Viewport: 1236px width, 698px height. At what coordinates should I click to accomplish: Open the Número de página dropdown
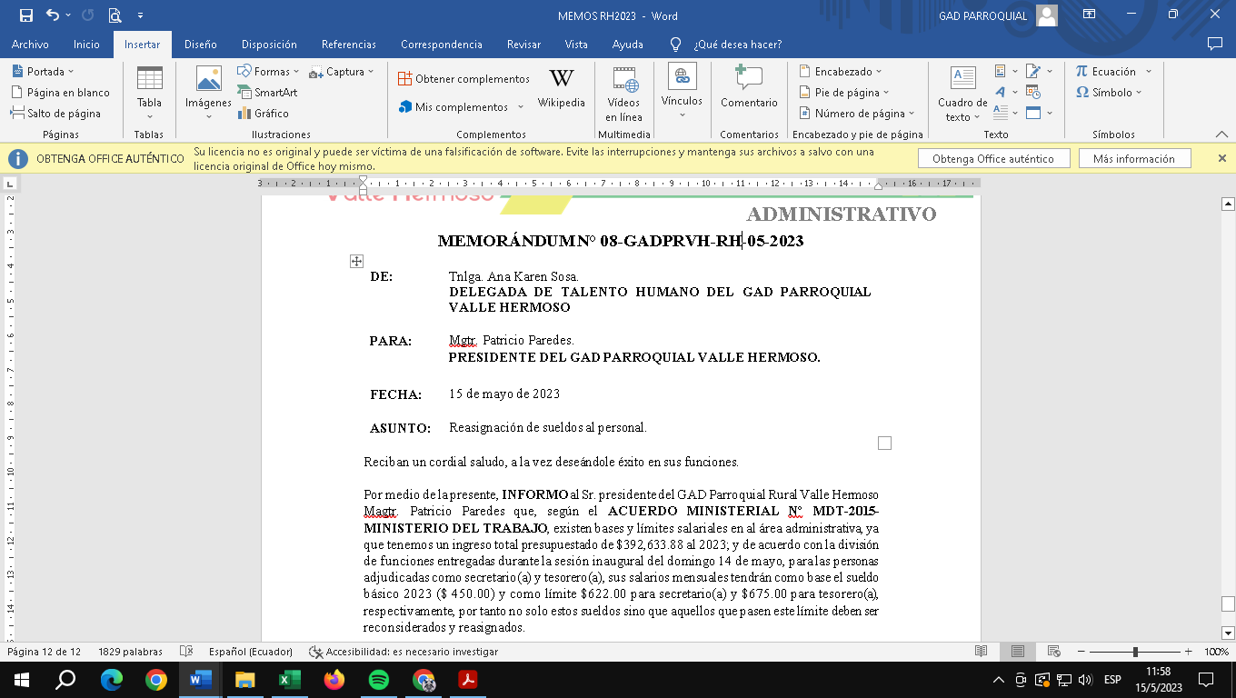coord(852,114)
